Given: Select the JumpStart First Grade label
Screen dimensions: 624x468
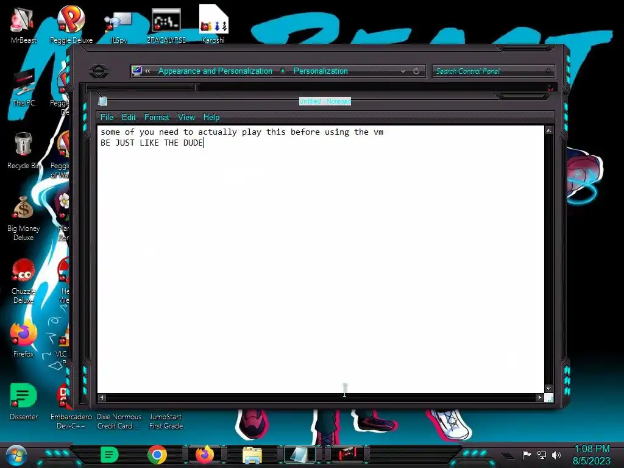Looking at the screenshot, I should (166, 421).
